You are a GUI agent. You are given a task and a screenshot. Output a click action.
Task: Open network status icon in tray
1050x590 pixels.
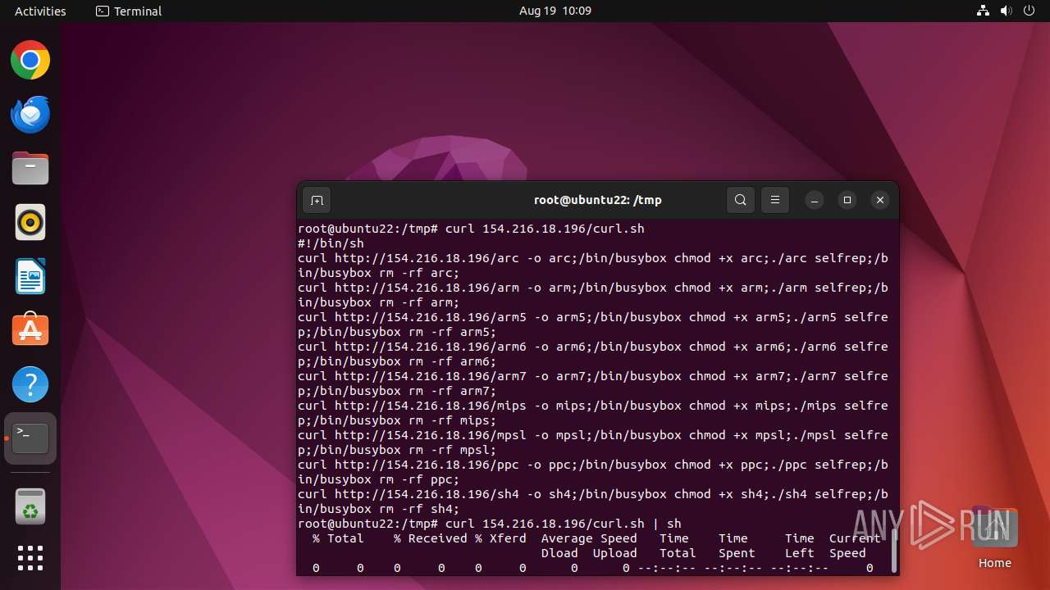pyautogui.click(x=984, y=11)
